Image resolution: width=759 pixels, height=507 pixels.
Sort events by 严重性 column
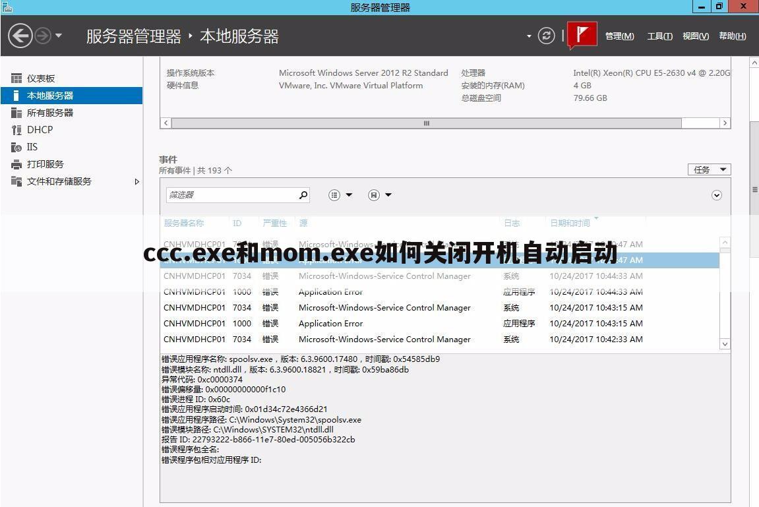tap(274, 223)
